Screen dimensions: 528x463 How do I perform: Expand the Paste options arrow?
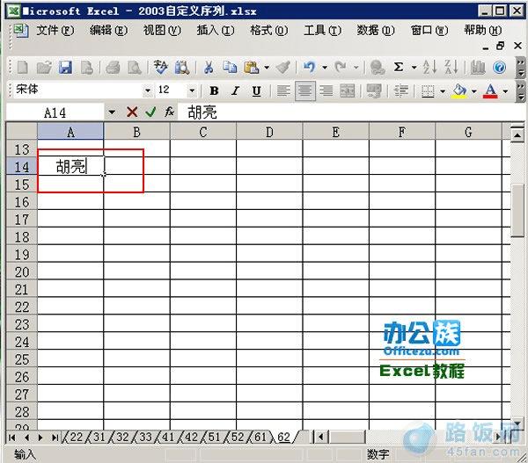point(267,68)
